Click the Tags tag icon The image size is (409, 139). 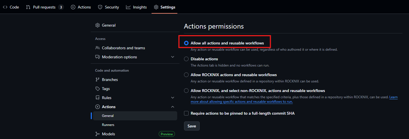click(98, 89)
